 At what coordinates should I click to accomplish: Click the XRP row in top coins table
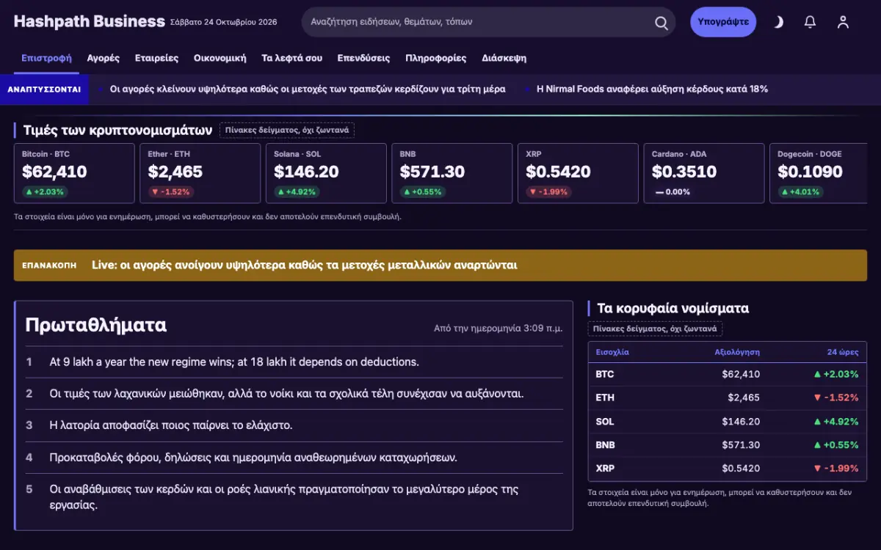728,468
